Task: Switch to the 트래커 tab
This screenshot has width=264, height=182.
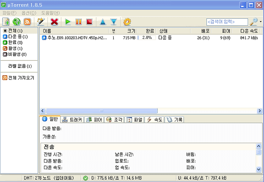Action: [x=72, y=120]
